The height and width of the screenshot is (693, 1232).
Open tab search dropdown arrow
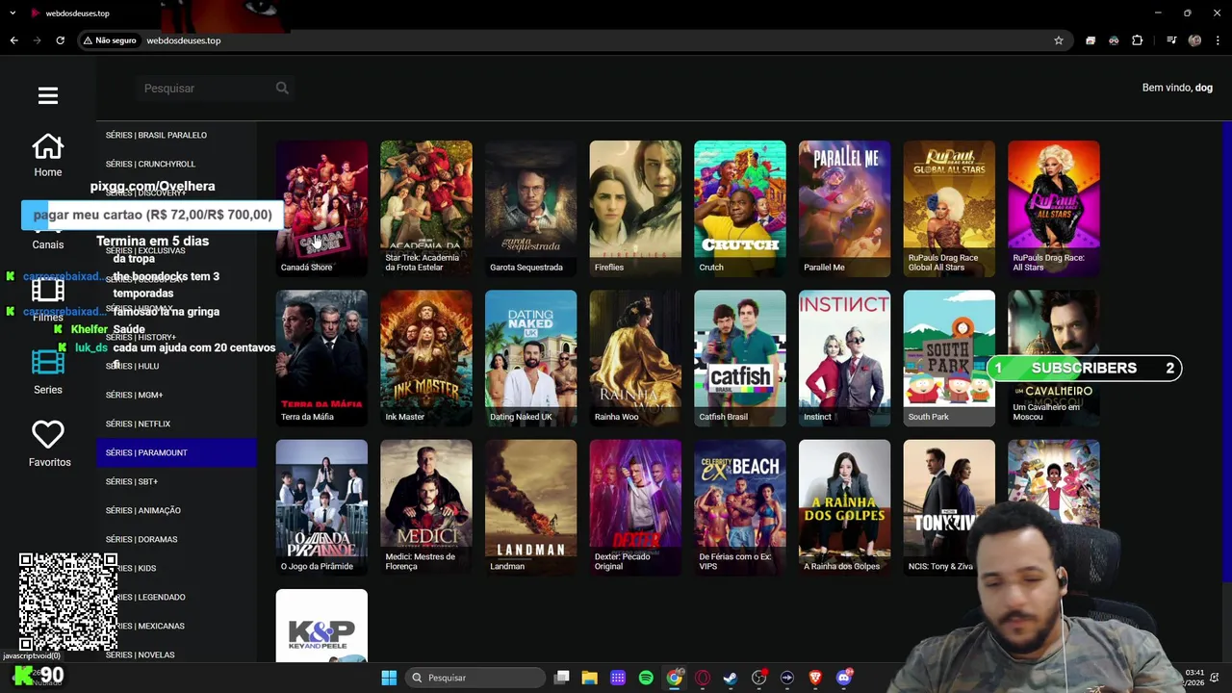click(x=13, y=13)
